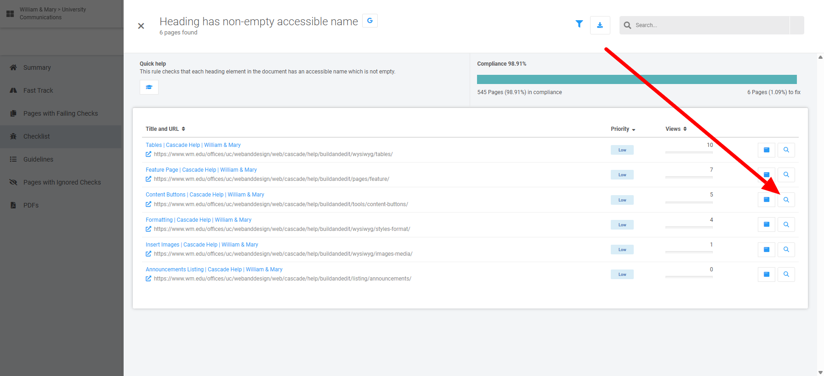Click the download export button
The image size is (824, 376).
tap(600, 25)
